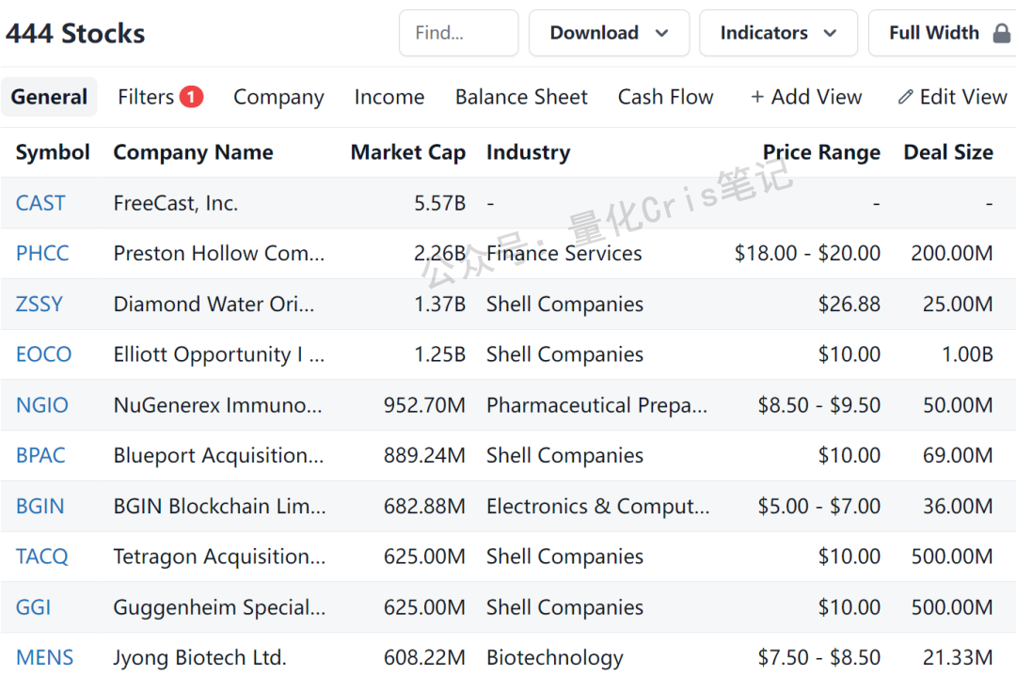Open the TACQ ticker link

42,557
